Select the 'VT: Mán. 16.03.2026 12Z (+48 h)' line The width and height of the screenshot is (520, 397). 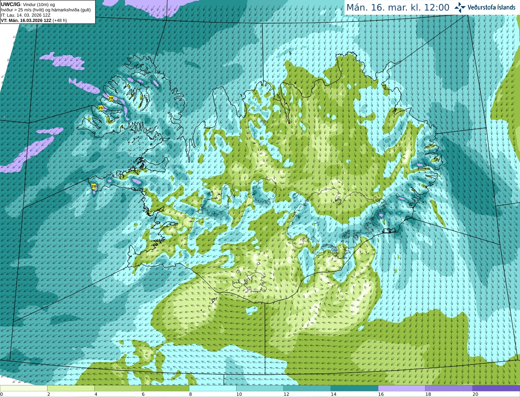[34, 20]
